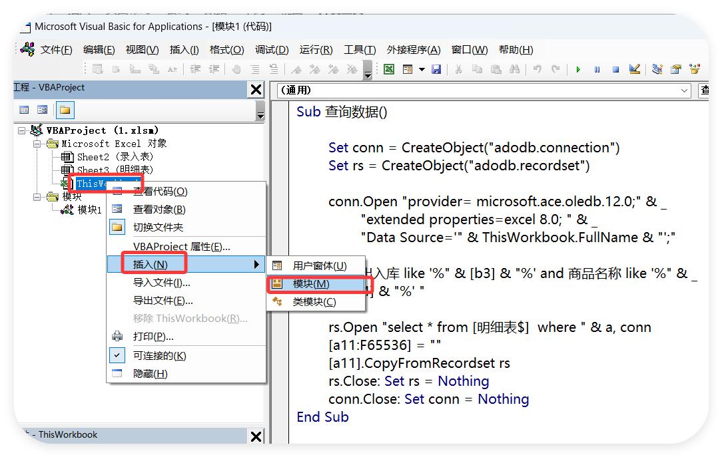This screenshot has height=457, width=722.
Task: Stop execution with the Reset square icon
Action: (x=615, y=69)
